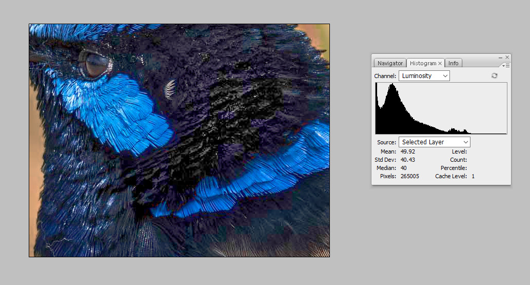530x285 pixels.
Task: Click the bird's eye in the image
Action: [96, 64]
